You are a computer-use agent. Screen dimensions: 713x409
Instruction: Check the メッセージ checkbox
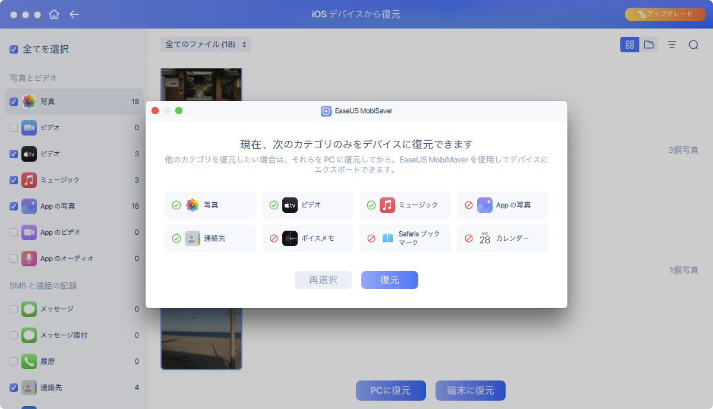[x=14, y=309]
